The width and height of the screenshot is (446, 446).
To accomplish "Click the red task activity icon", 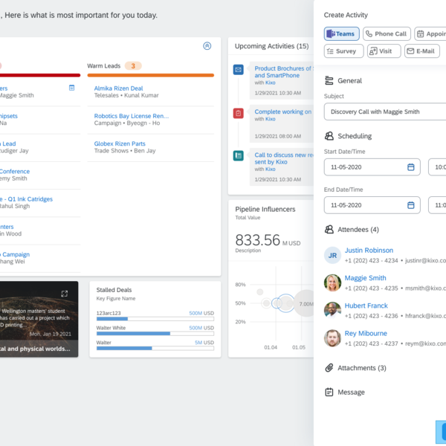I will tap(238, 113).
